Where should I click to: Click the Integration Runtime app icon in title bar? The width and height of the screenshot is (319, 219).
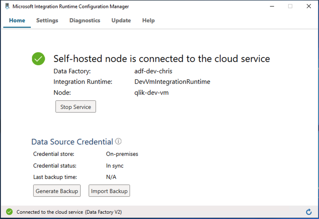click(x=7, y=6)
